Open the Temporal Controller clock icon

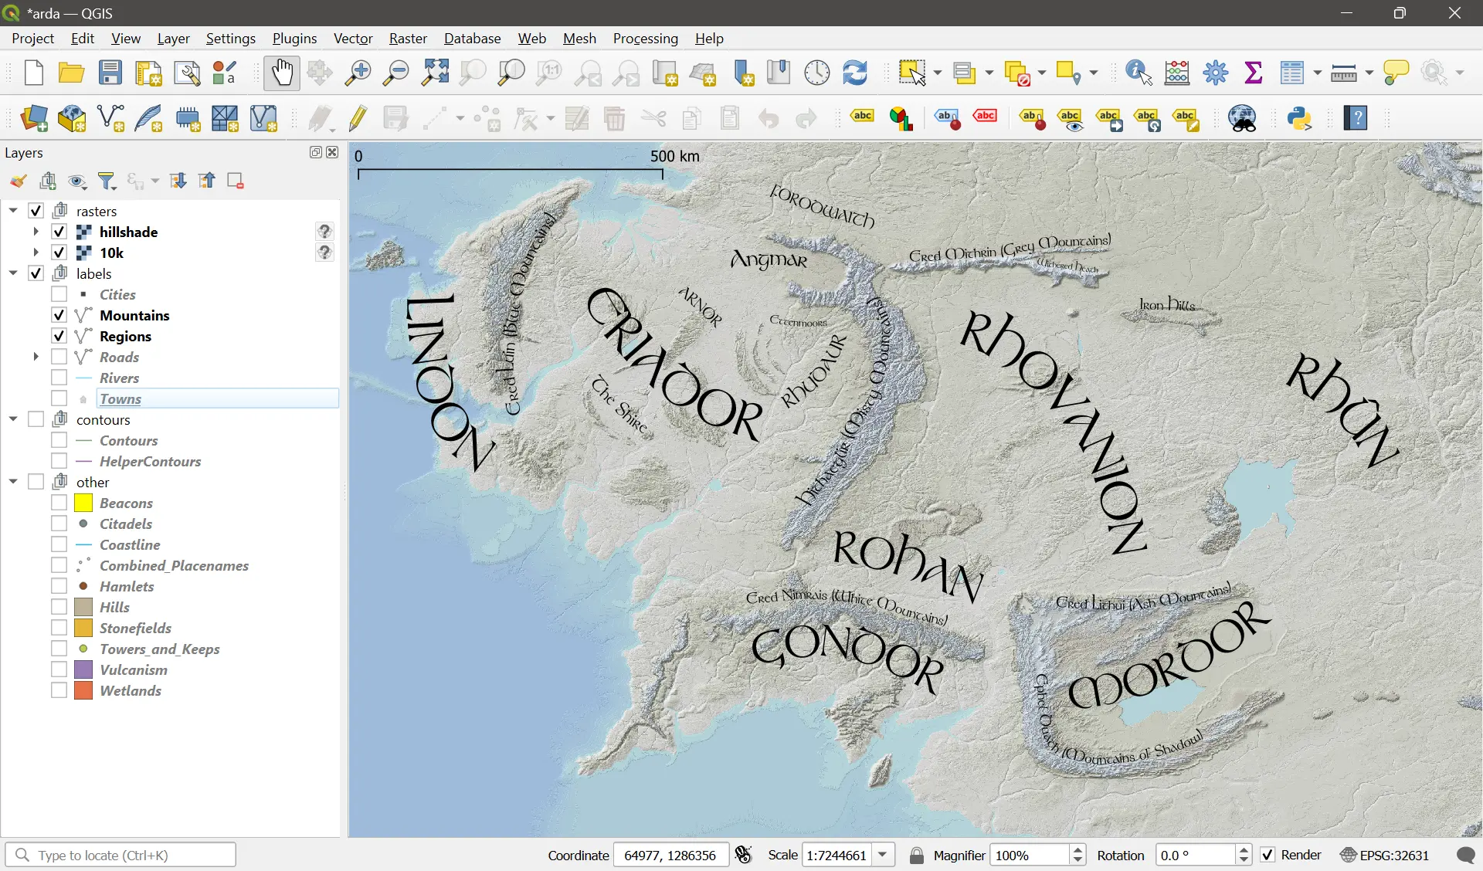click(x=816, y=73)
